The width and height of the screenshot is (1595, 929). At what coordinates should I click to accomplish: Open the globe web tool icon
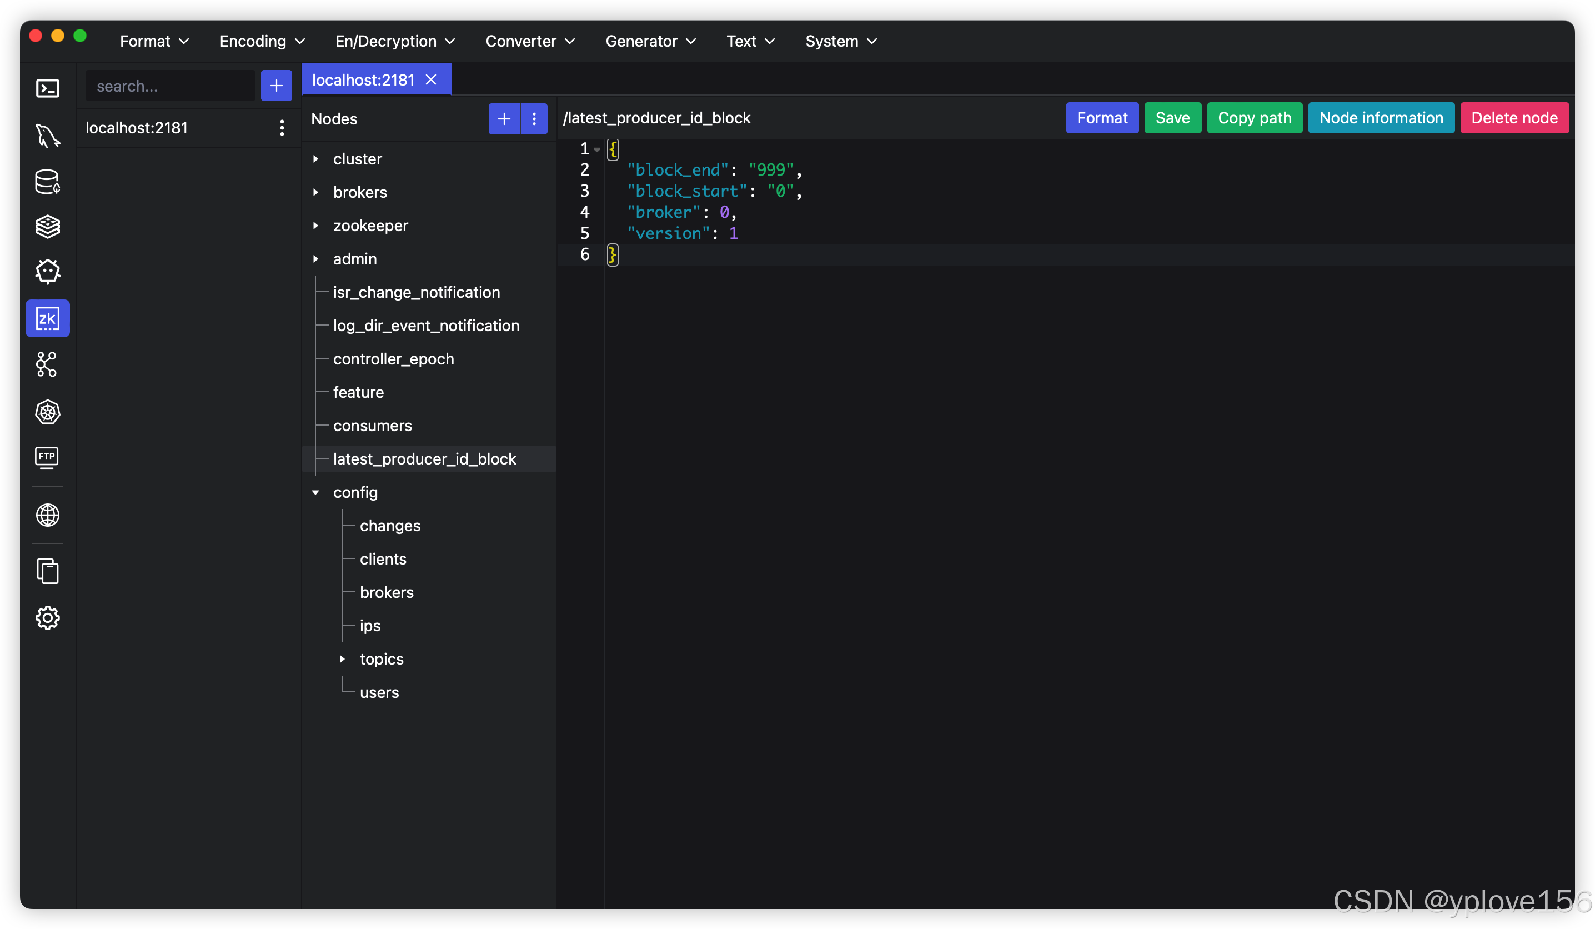point(47,515)
